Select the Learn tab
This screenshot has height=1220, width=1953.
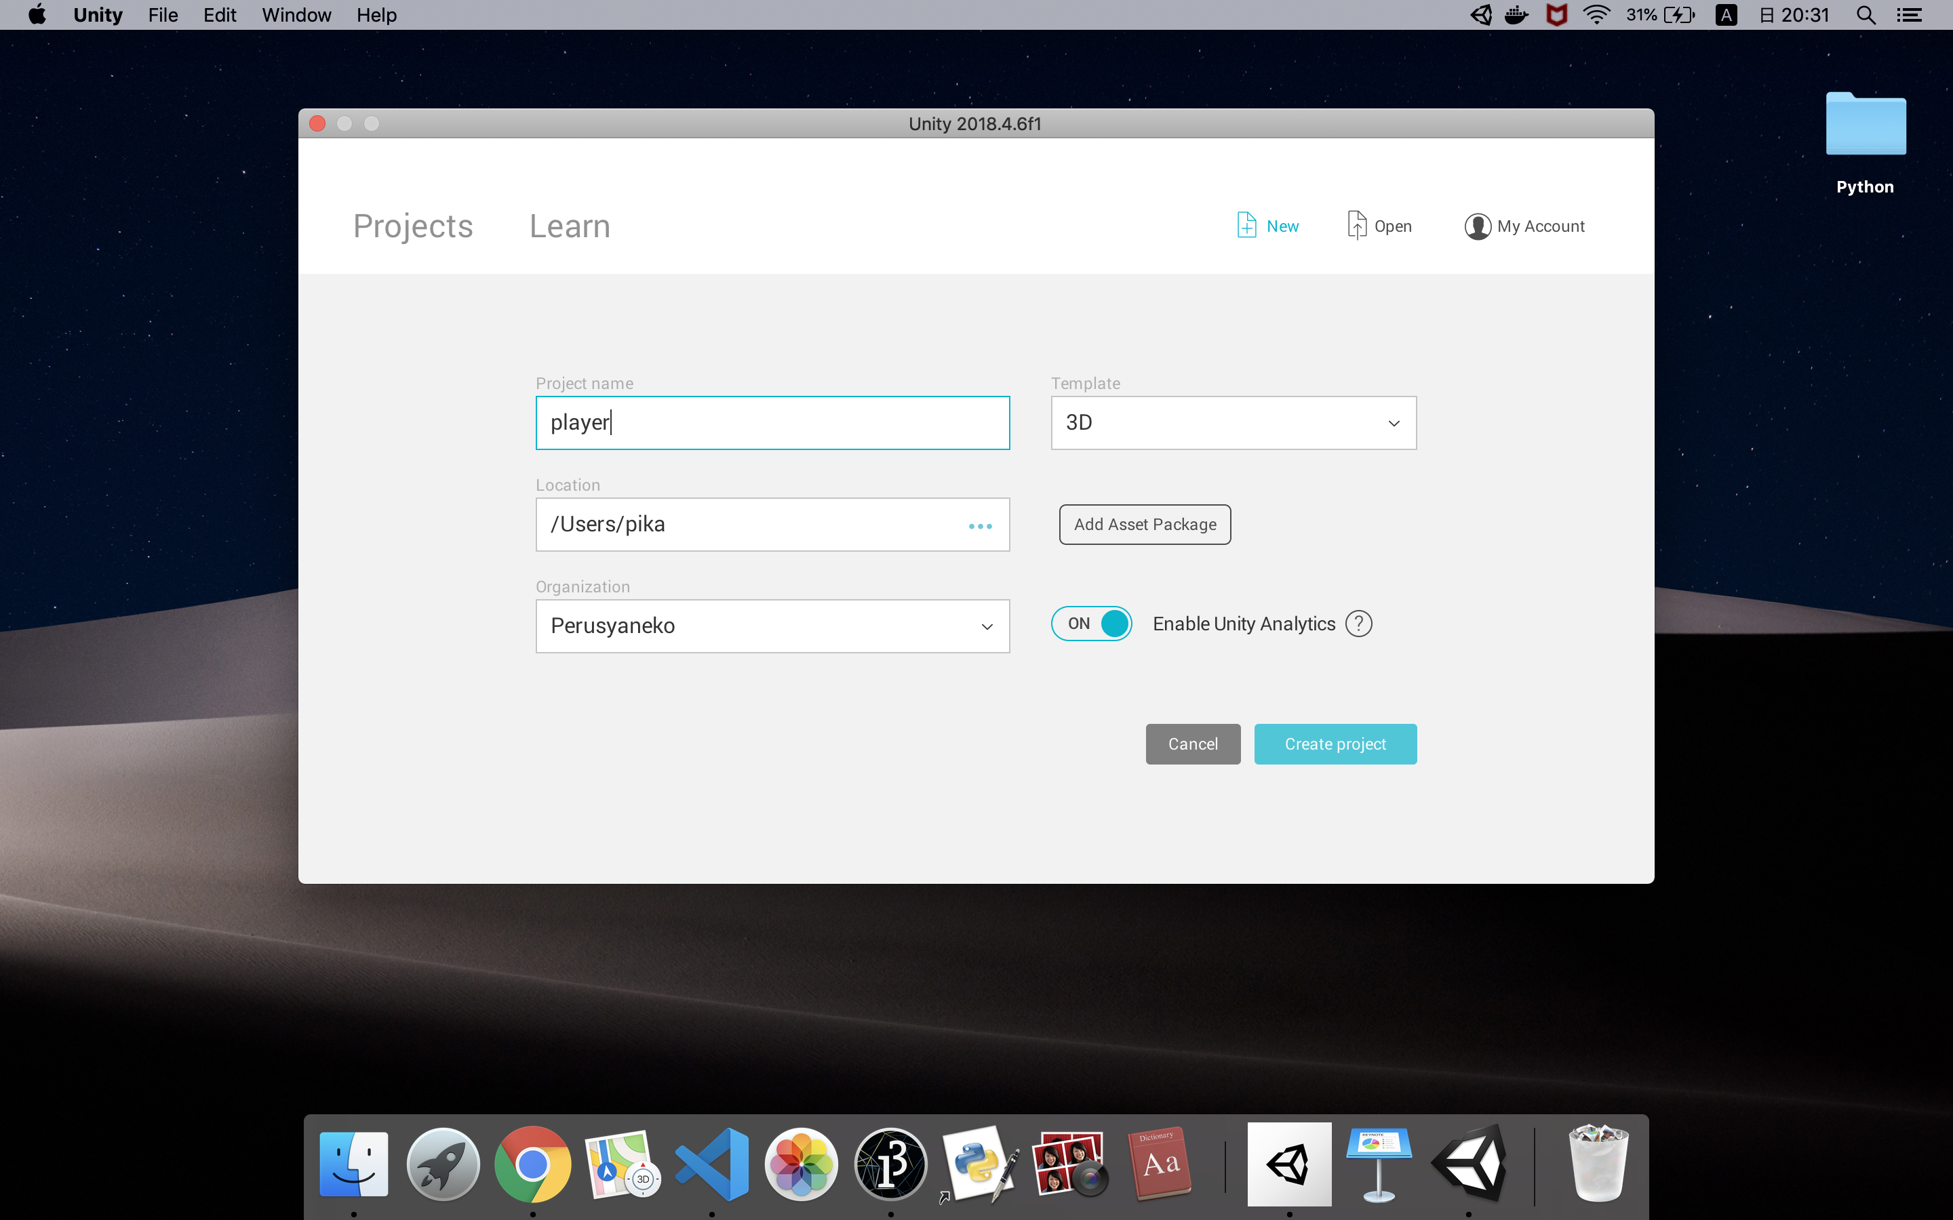coord(570,225)
